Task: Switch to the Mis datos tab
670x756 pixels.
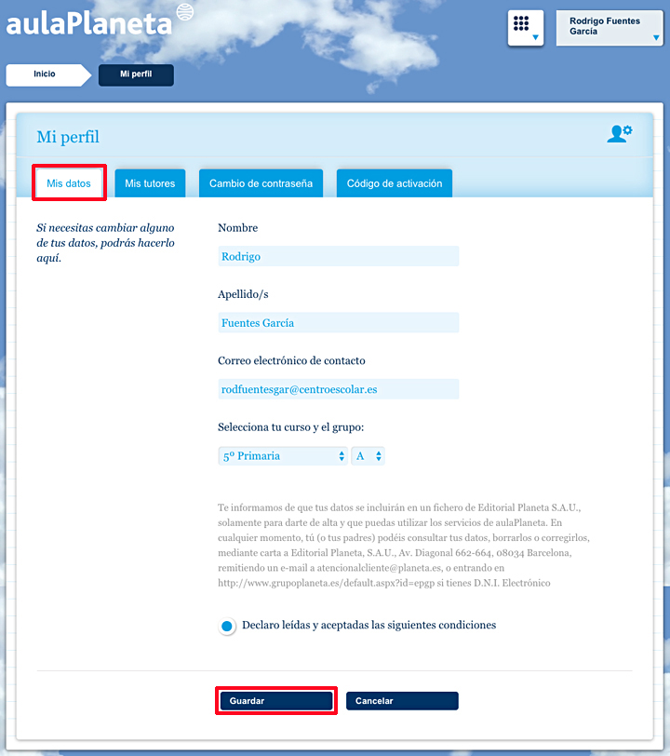Action: click(x=69, y=183)
